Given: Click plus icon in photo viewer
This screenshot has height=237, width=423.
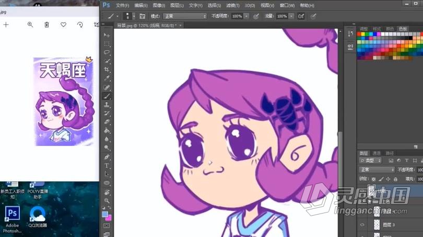Looking at the screenshot, I should [6, 25].
